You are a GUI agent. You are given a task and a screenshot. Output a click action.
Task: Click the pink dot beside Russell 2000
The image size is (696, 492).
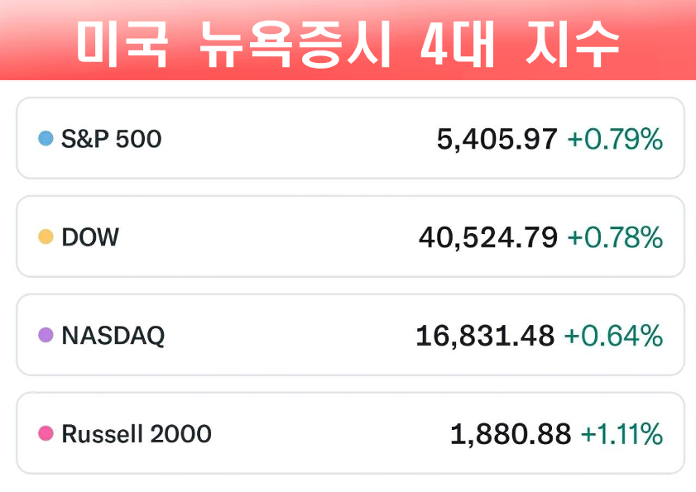tap(46, 434)
